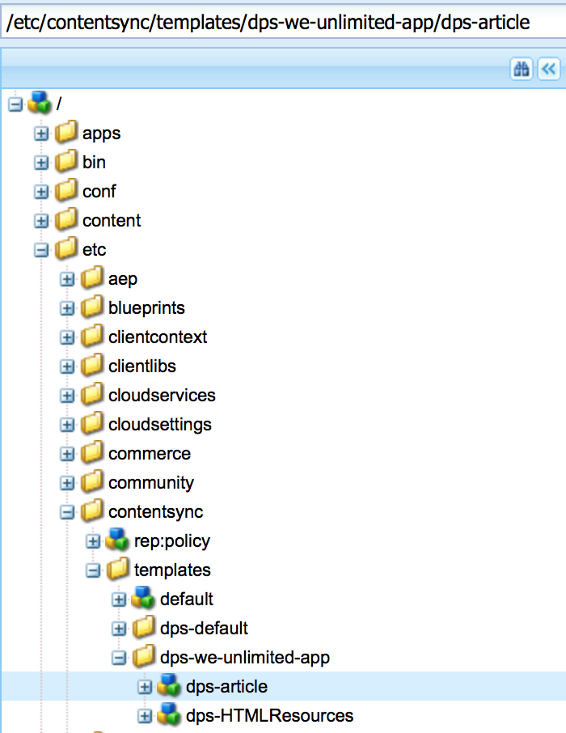Screen dimensions: 566x733
Task: Click the aep folder icon
Action: (91, 278)
